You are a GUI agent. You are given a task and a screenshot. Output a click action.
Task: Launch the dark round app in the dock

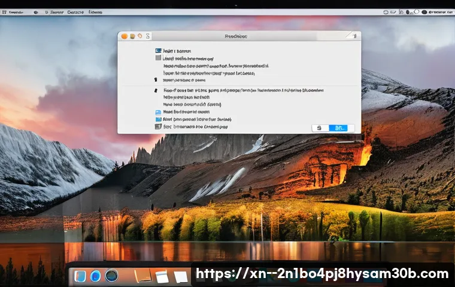point(111,276)
